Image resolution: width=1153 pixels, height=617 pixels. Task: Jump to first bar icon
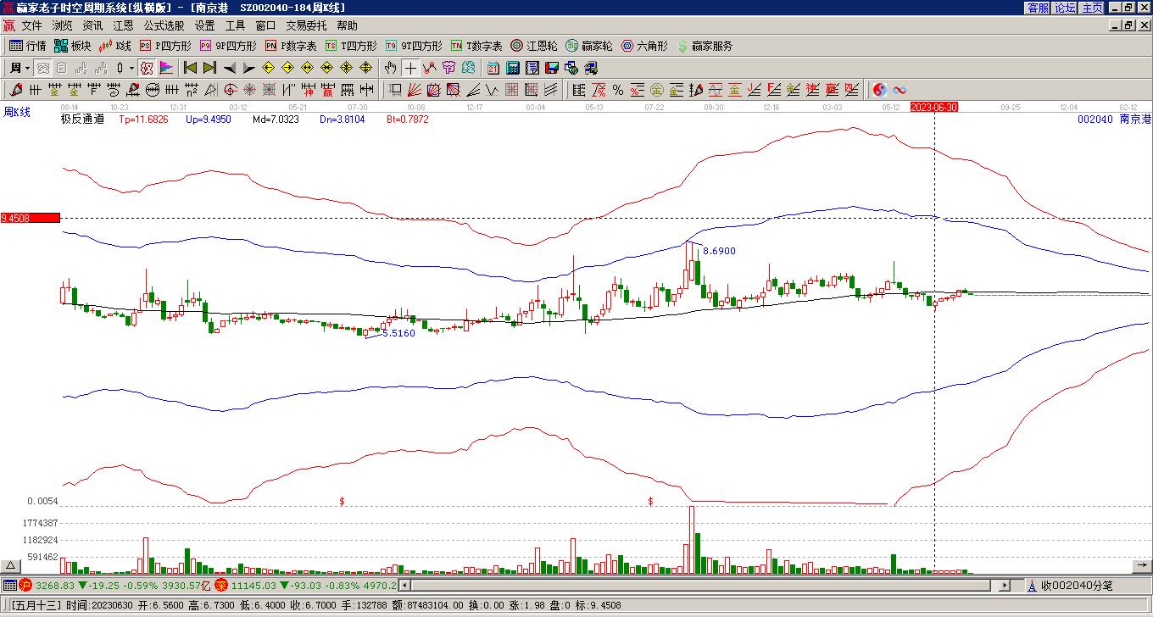(x=191, y=68)
